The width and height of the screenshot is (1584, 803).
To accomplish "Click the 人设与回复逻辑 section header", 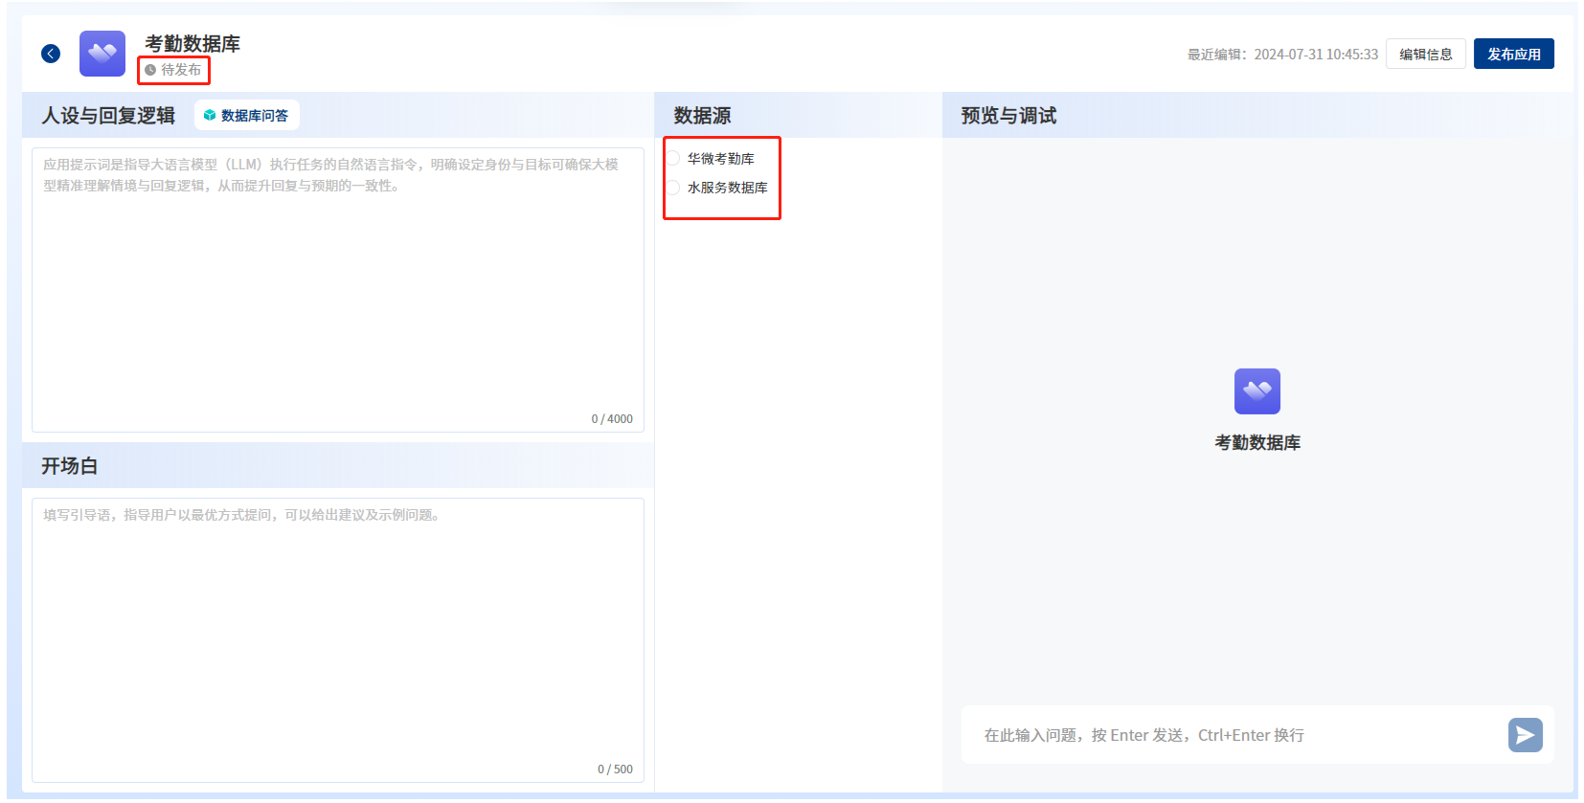I will [108, 116].
